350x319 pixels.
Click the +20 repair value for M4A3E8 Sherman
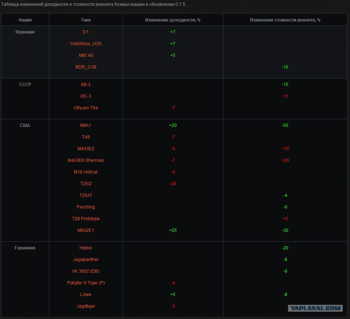[x=285, y=160]
